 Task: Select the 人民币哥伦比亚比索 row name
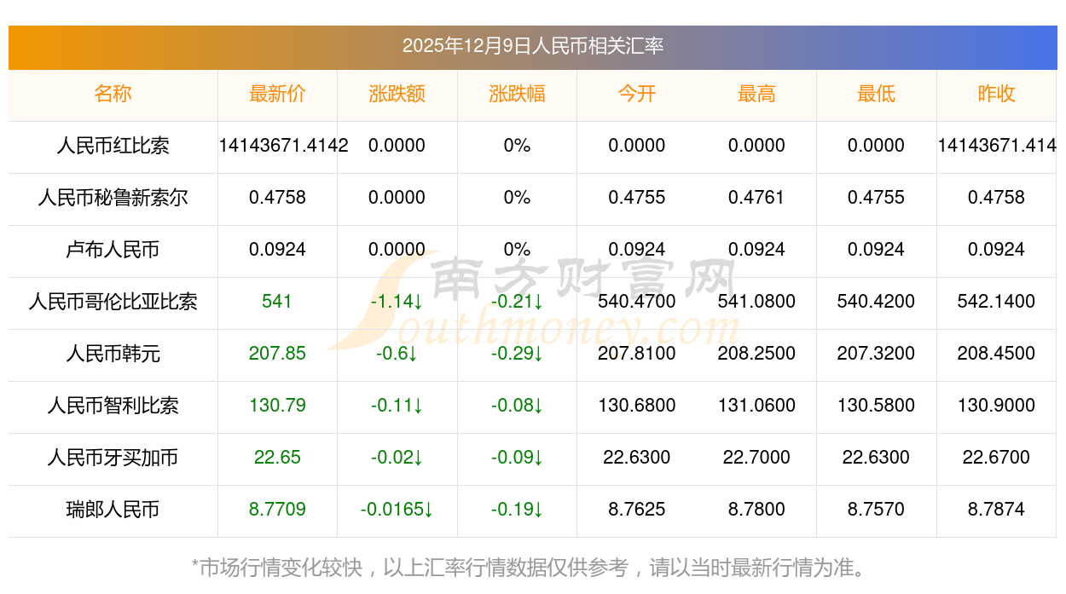[x=113, y=302]
